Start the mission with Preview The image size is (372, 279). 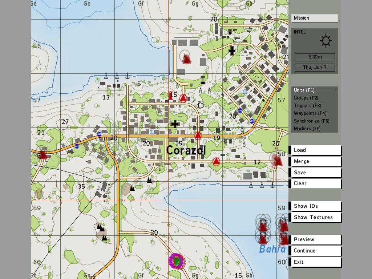coord(316,240)
